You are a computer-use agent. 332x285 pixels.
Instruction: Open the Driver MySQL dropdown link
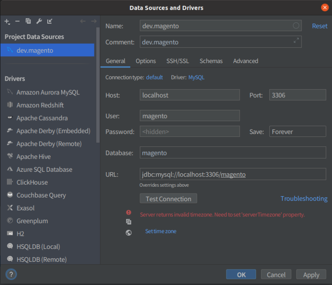point(196,77)
